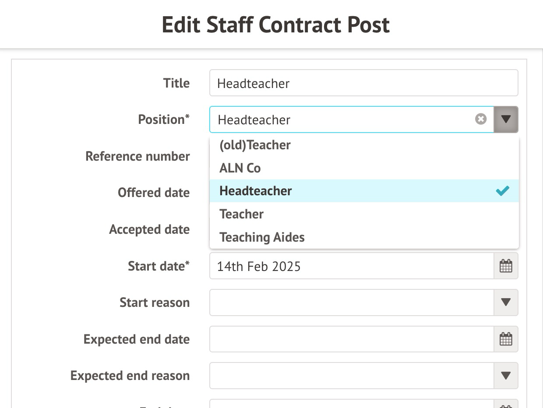The image size is (543, 408).
Task: Select Headteacher option in the list
Action: [x=256, y=191]
